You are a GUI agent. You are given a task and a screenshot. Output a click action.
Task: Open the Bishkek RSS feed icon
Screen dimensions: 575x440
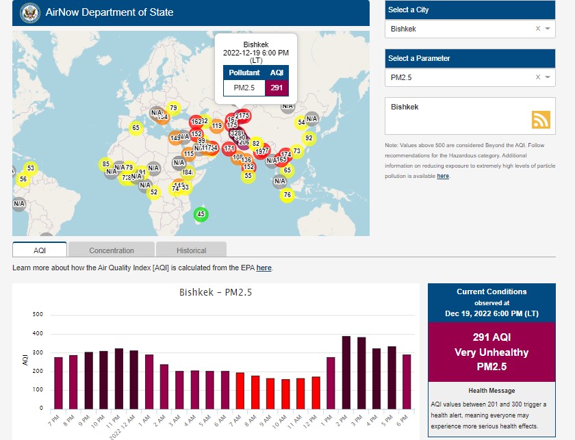541,119
